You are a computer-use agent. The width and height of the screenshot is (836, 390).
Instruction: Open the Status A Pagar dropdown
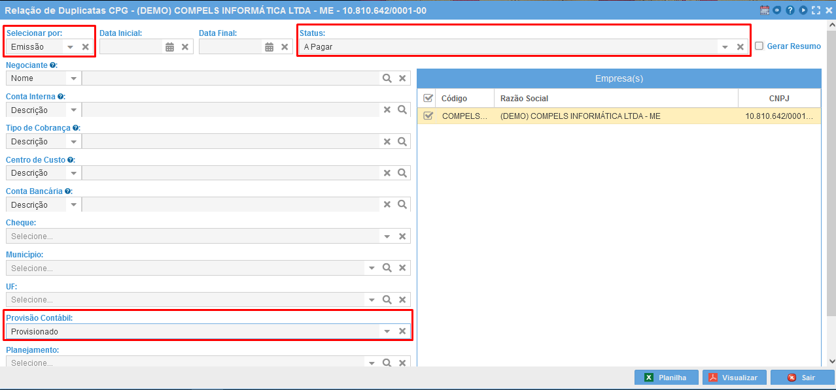(x=725, y=46)
